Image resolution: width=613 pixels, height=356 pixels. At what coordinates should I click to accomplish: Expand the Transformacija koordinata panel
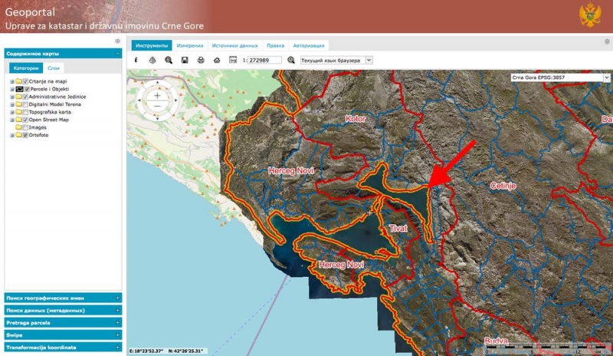[63, 348]
